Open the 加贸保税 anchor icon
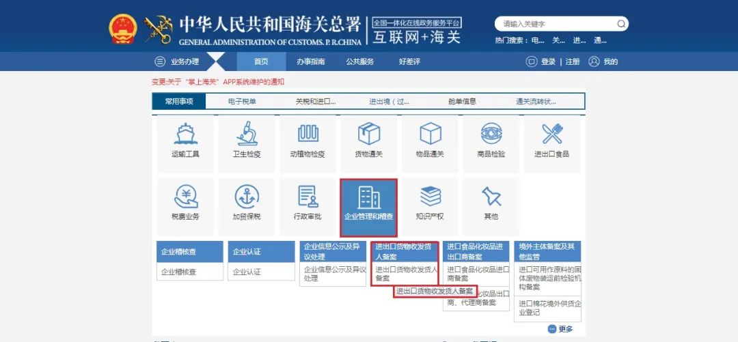Viewport: 738px width, 342px height. 247,197
